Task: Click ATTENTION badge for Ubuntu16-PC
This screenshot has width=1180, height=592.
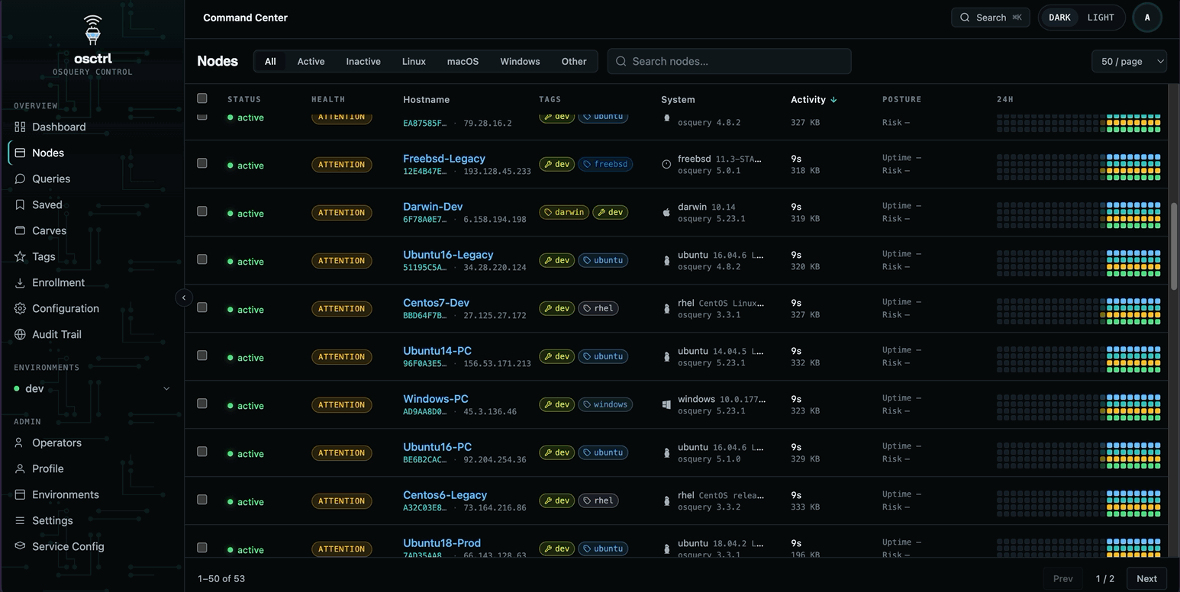Action: click(x=341, y=452)
